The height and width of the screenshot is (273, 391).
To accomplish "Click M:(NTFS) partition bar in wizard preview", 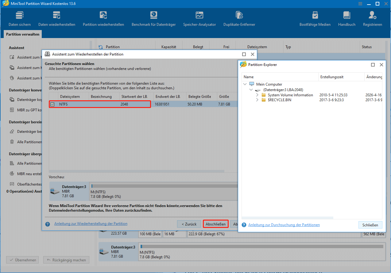I will coord(164,191).
